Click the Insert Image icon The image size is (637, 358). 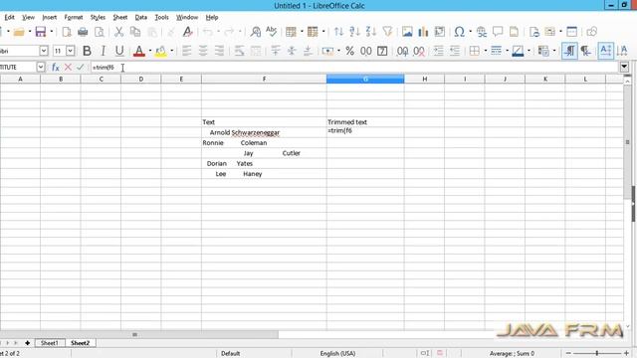coord(407,32)
